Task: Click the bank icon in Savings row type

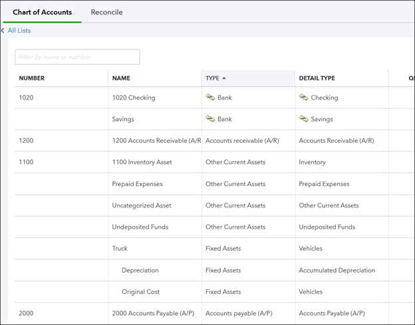Action: click(x=210, y=119)
